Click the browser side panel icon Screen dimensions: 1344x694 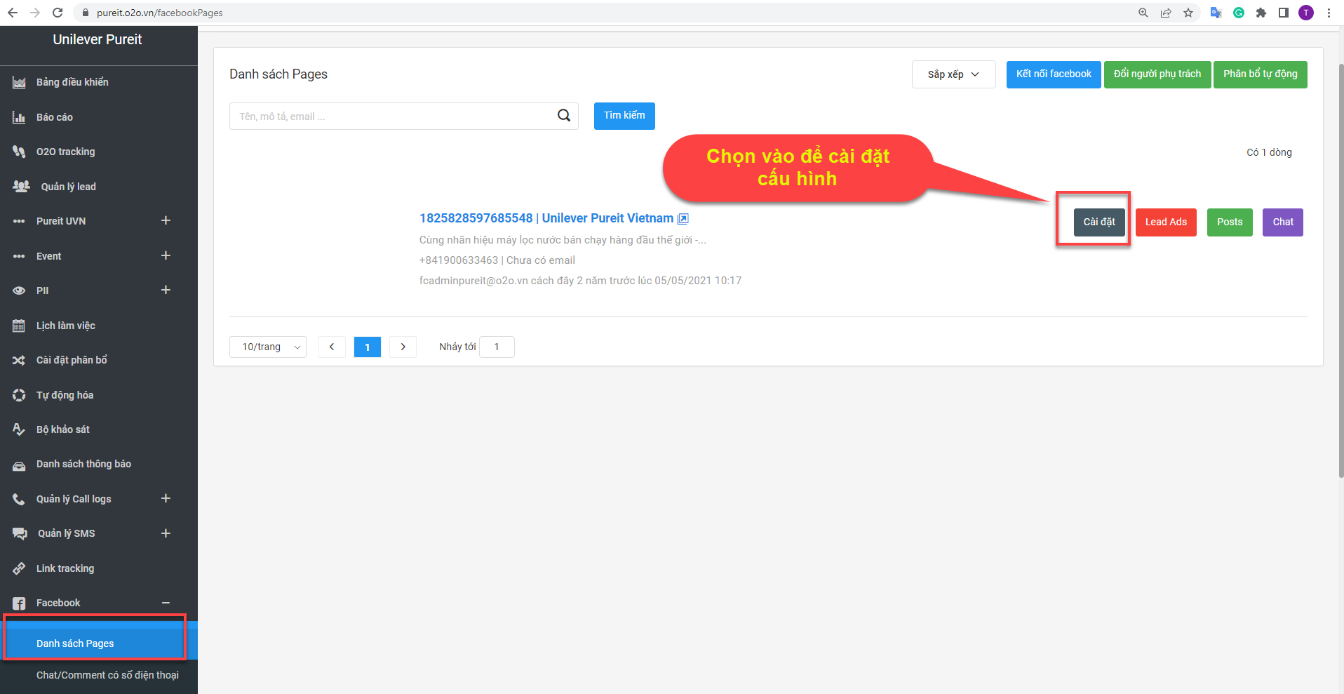1284,13
